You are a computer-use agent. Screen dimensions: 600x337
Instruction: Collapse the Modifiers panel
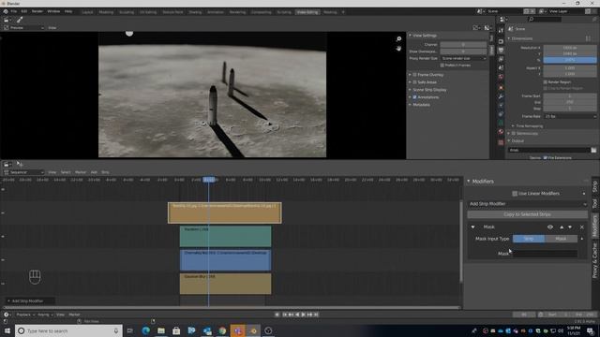[x=469, y=181]
